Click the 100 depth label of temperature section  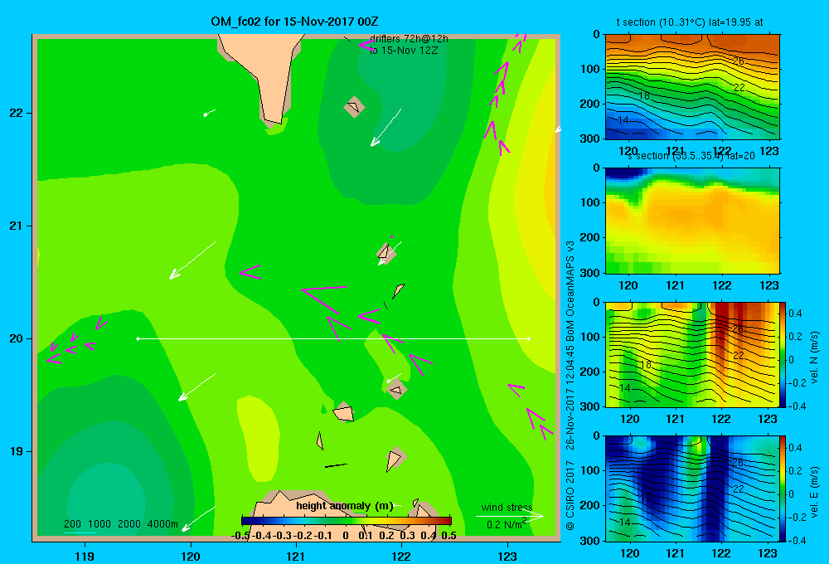(590, 69)
